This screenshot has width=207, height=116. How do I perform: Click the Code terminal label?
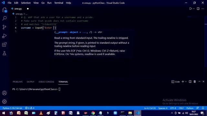(x=176, y=82)
